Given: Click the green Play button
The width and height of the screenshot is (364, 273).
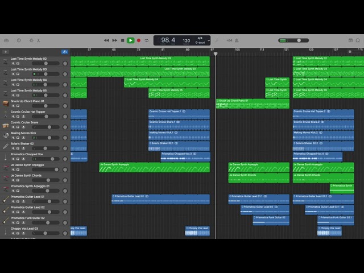Looking at the screenshot, I should pos(131,40).
